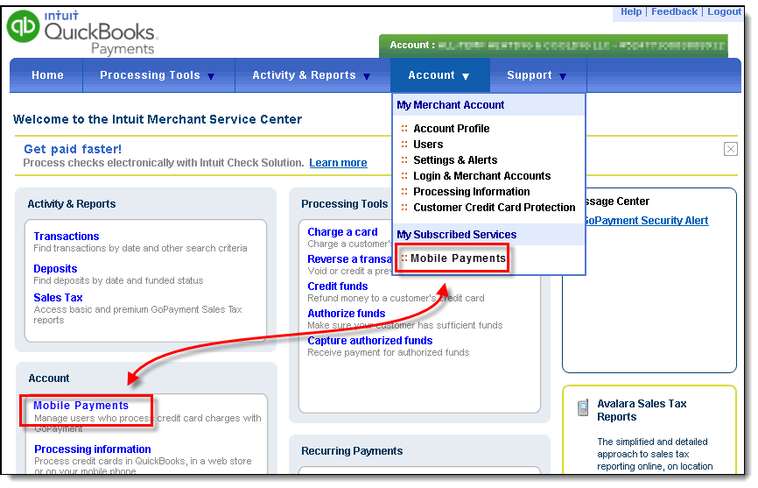Select Mobile Payments under My Subscribed Services
This screenshot has width=758, height=488.
click(458, 258)
